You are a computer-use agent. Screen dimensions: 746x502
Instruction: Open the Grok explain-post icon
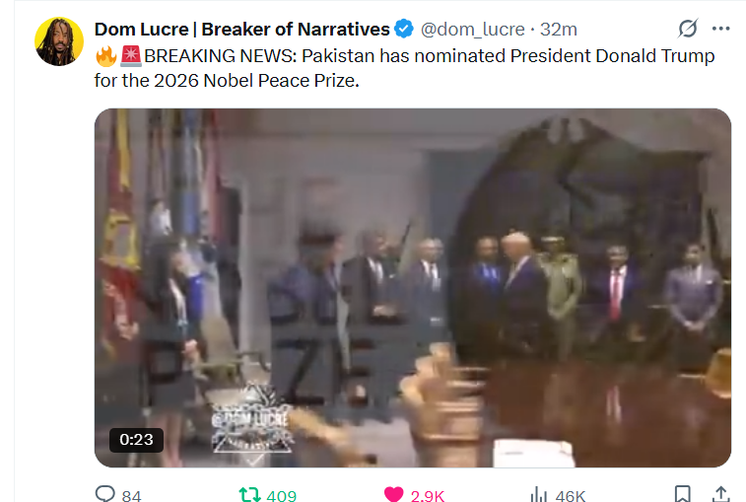(x=688, y=29)
